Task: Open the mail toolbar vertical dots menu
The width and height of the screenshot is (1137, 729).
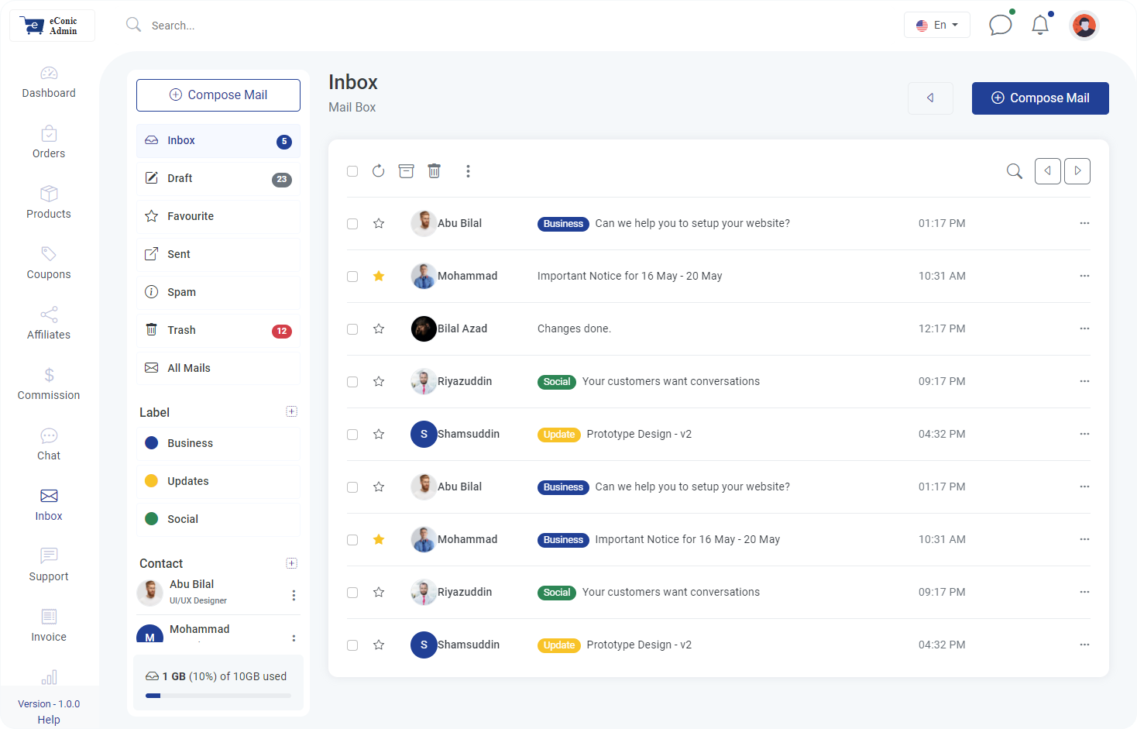Action: pos(468,171)
